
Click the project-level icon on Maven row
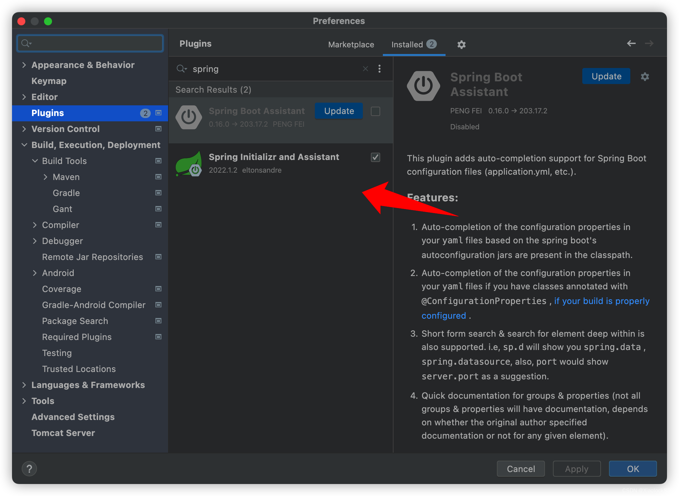coord(158,177)
